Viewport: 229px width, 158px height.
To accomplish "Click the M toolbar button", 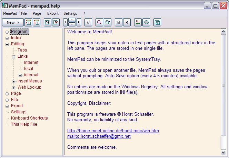I will click(x=119, y=22).
